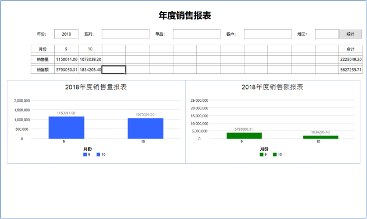Click the blue bar for month 9 sales volume
Viewport: 367px width, 219px height.
(67, 127)
